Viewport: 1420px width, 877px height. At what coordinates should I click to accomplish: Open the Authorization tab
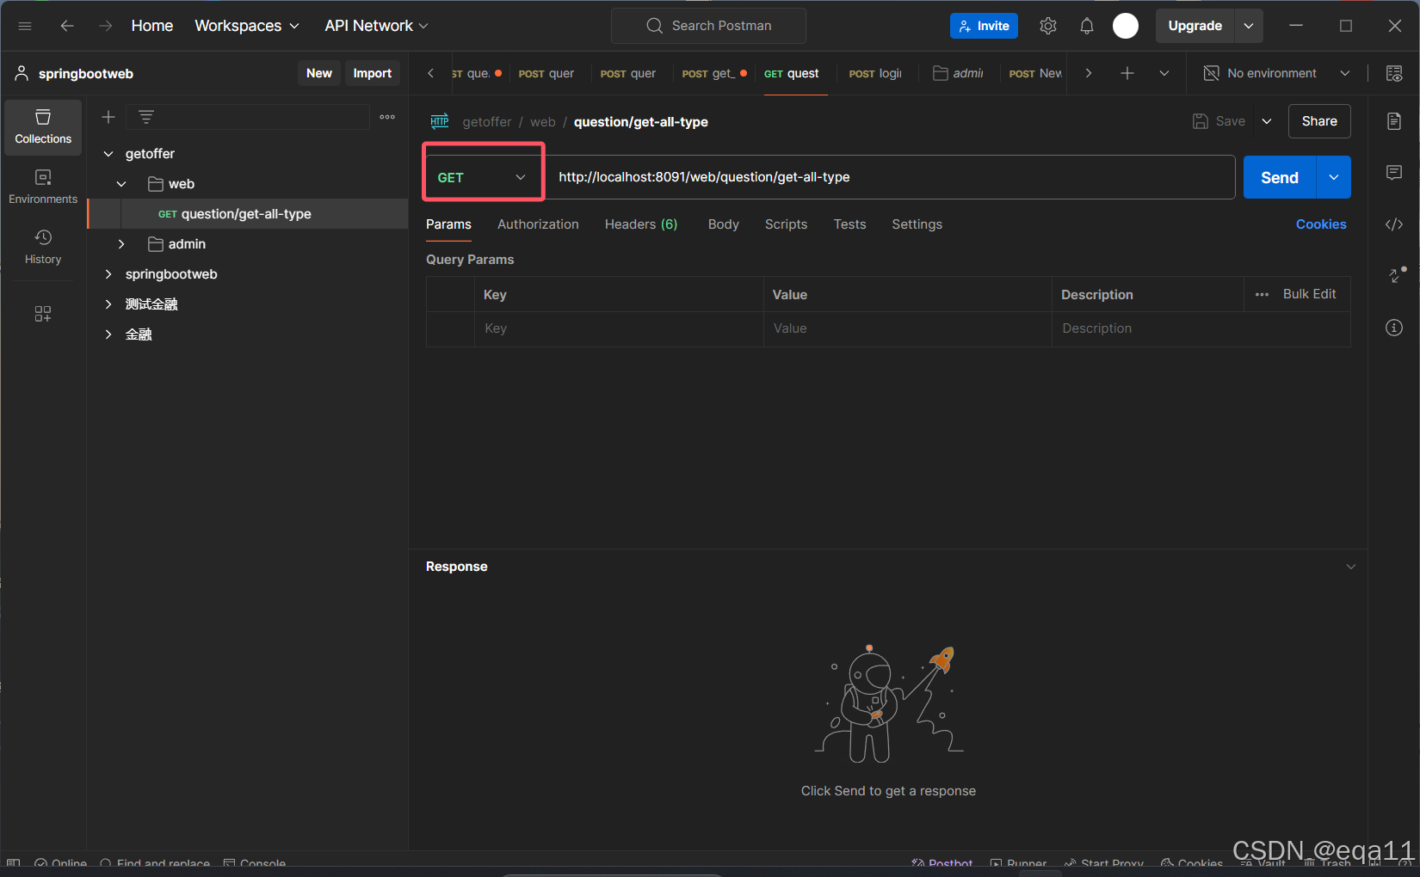pos(538,224)
